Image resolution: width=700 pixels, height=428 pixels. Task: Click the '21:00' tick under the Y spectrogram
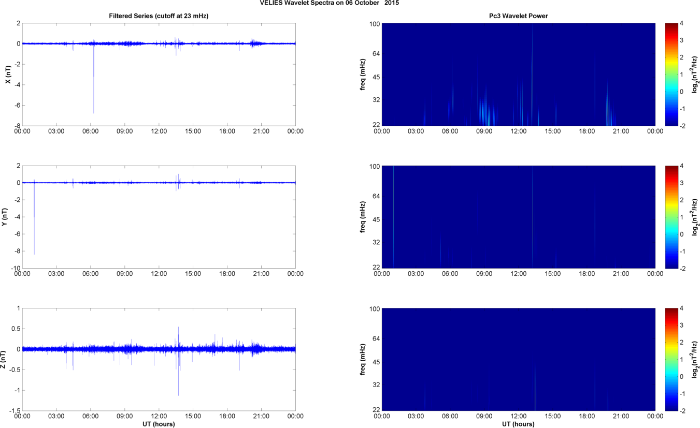click(x=621, y=274)
